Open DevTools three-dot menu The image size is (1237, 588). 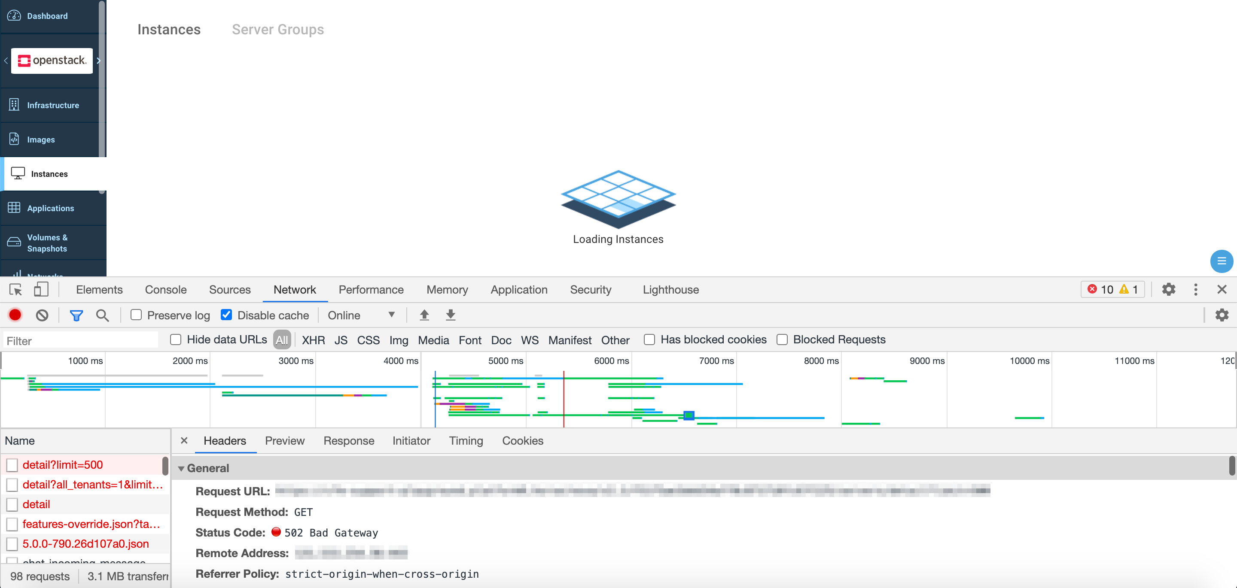(1195, 289)
